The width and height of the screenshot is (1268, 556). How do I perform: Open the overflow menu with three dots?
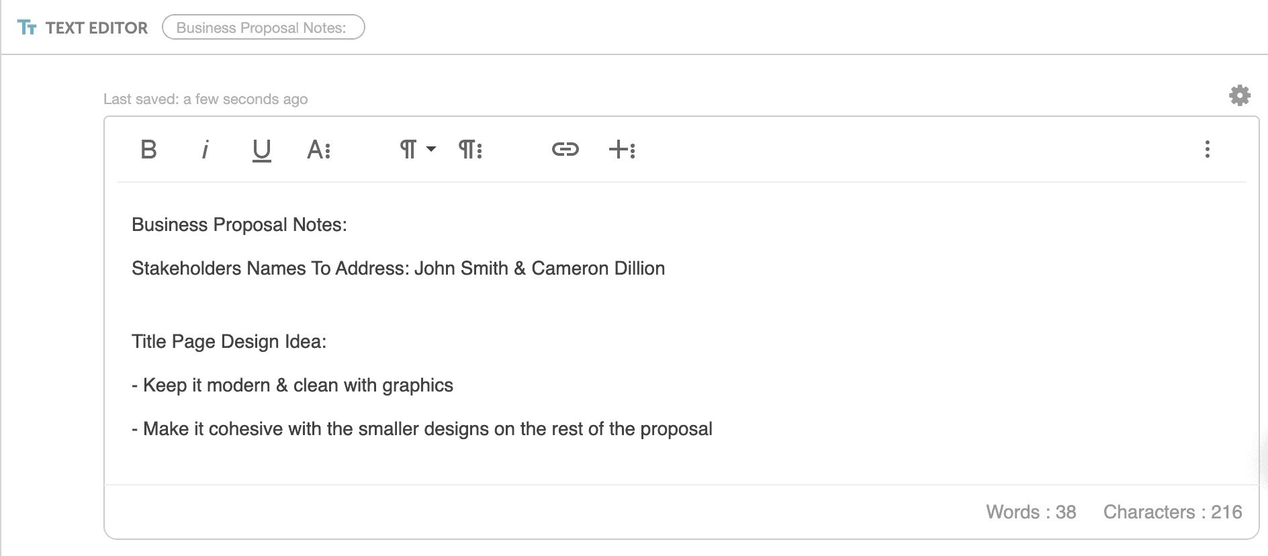(x=1207, y=150)
